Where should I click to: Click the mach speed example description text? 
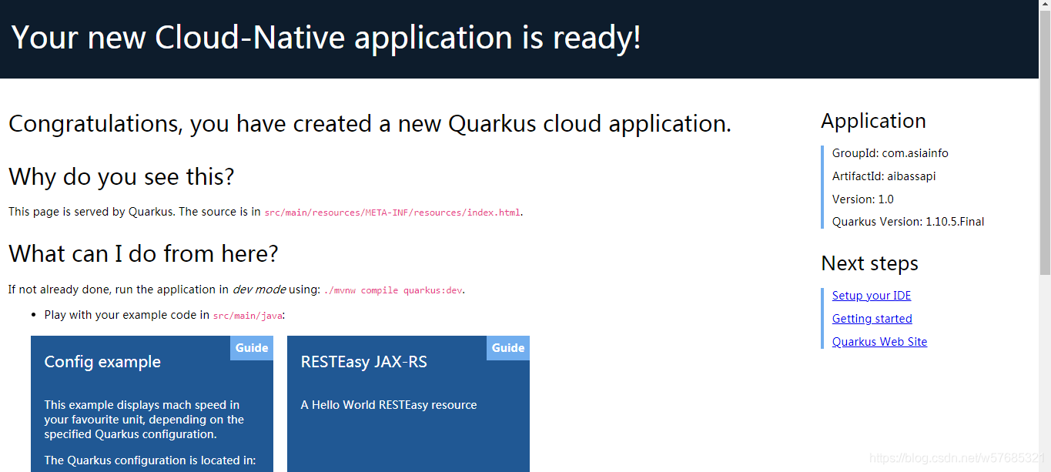coord(144,420)
